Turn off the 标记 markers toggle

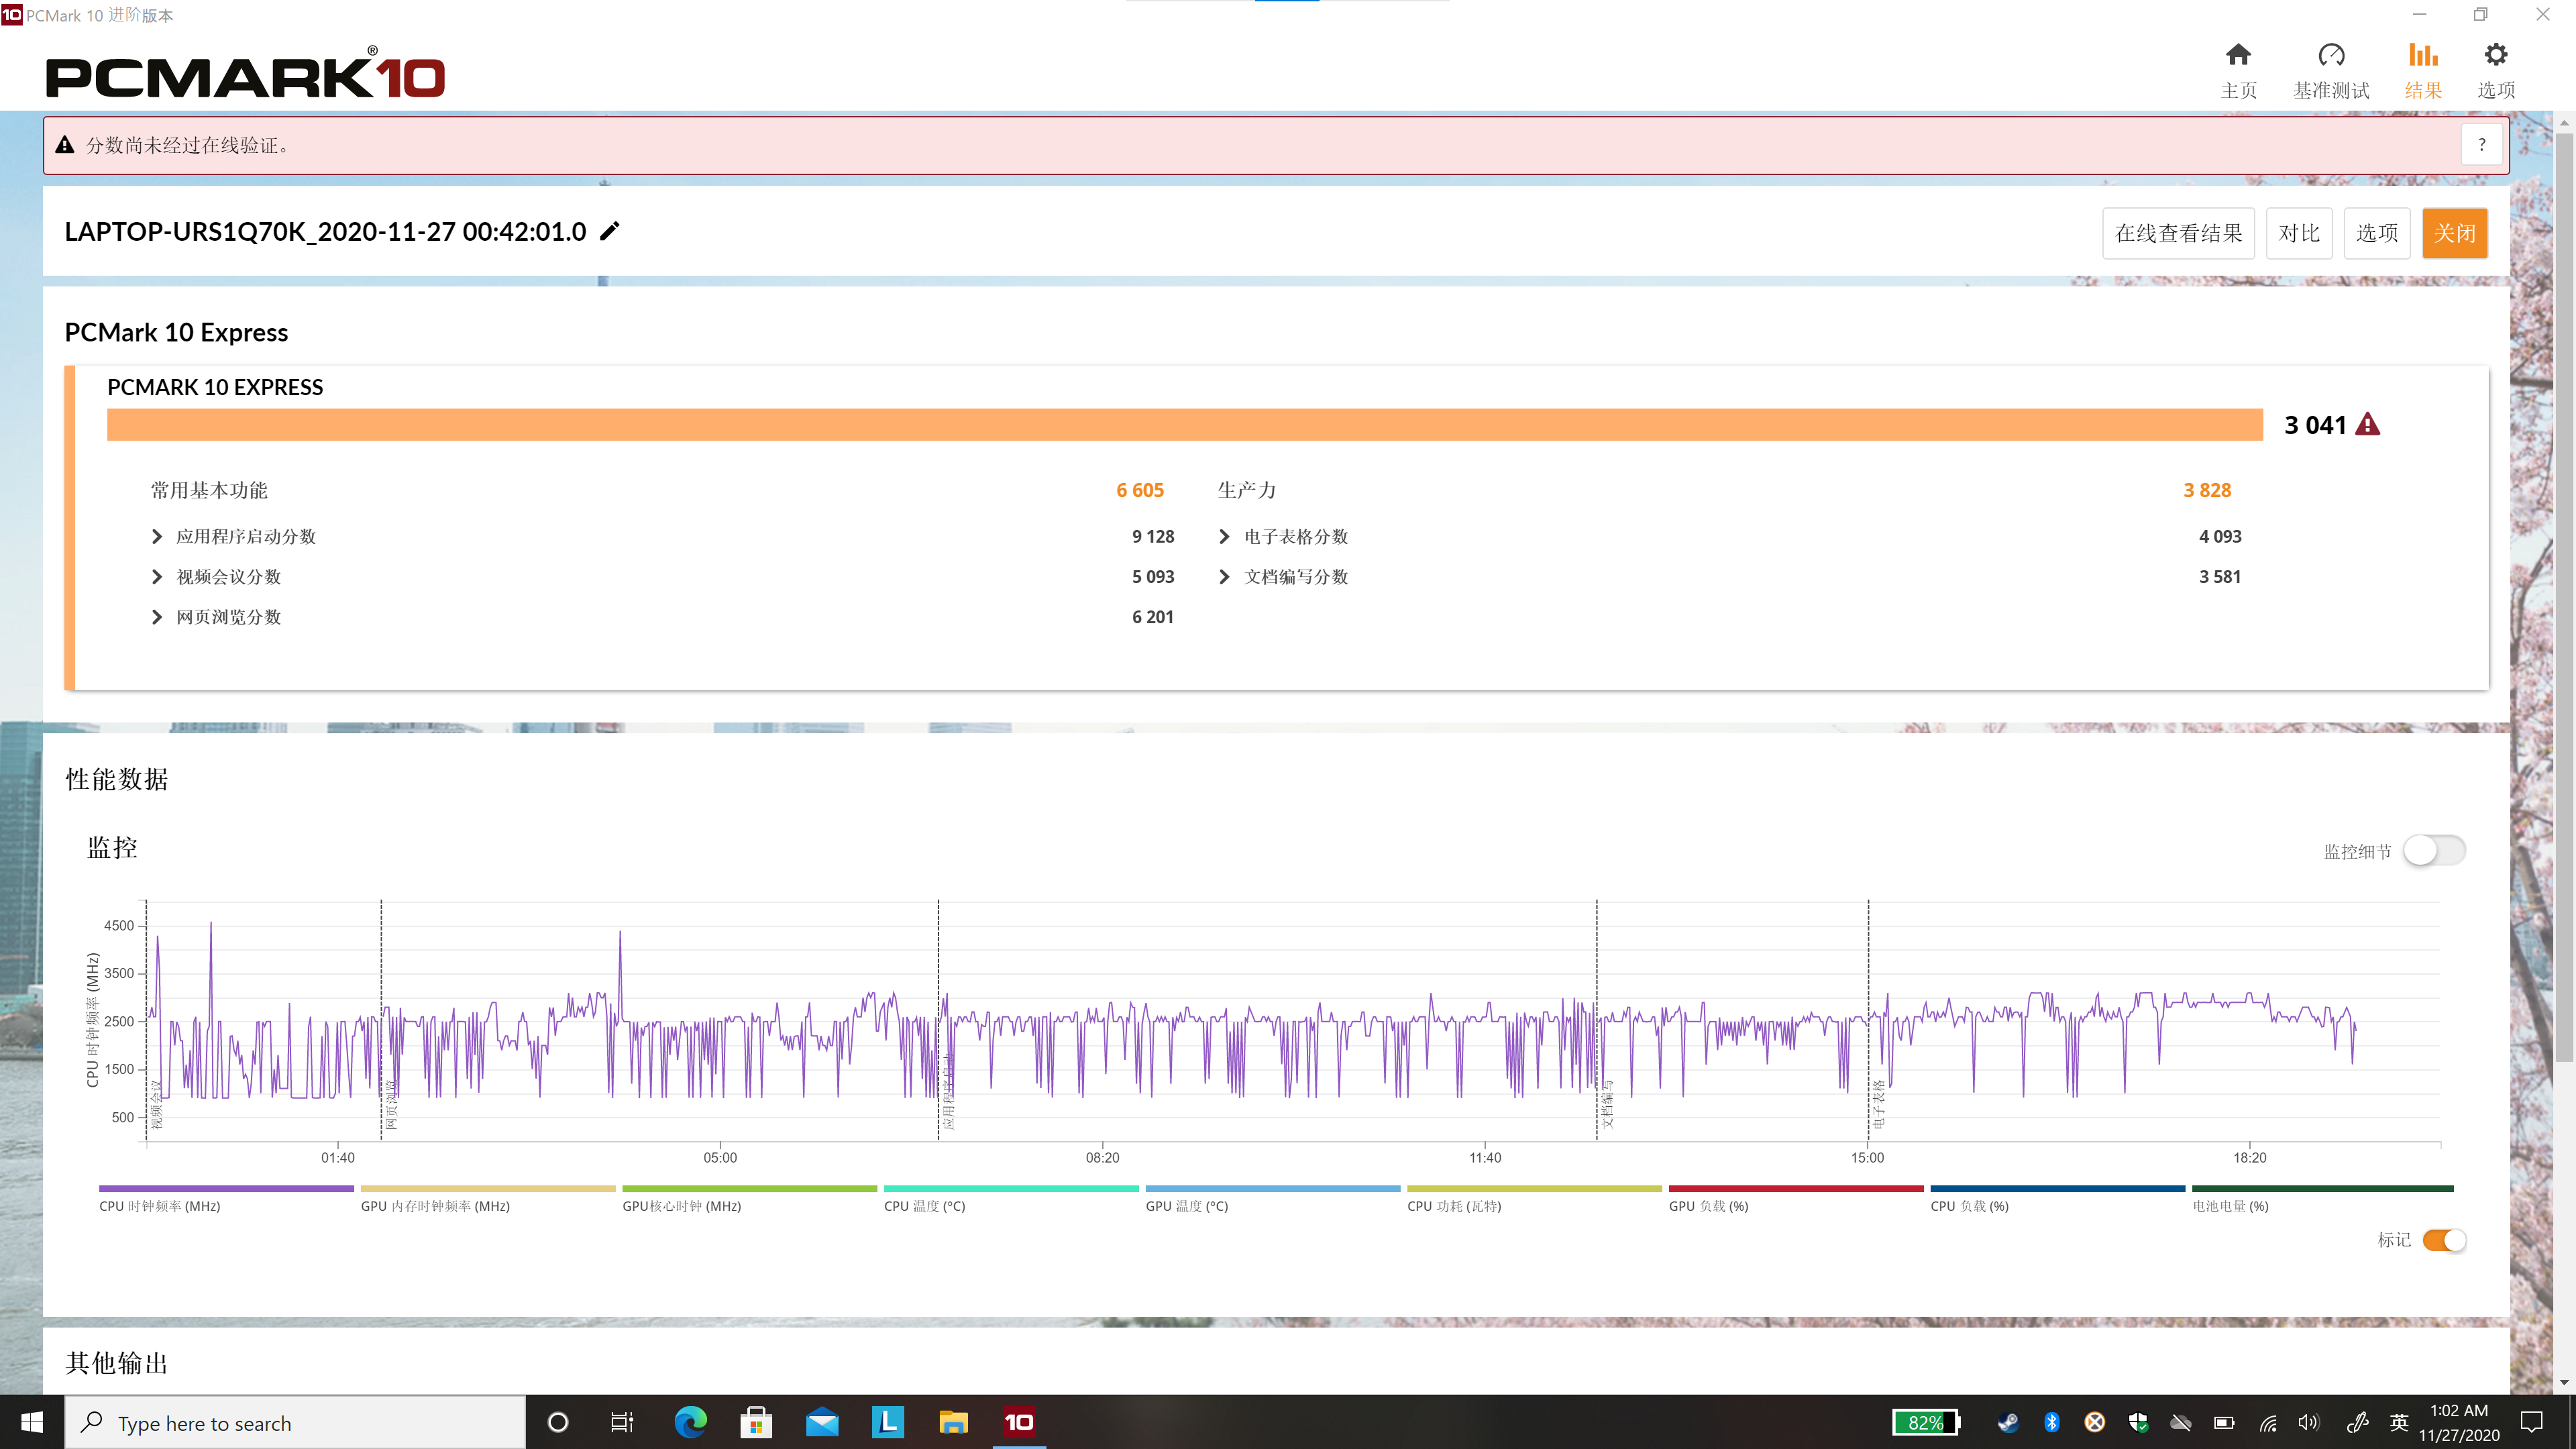pos(2444,1240)
